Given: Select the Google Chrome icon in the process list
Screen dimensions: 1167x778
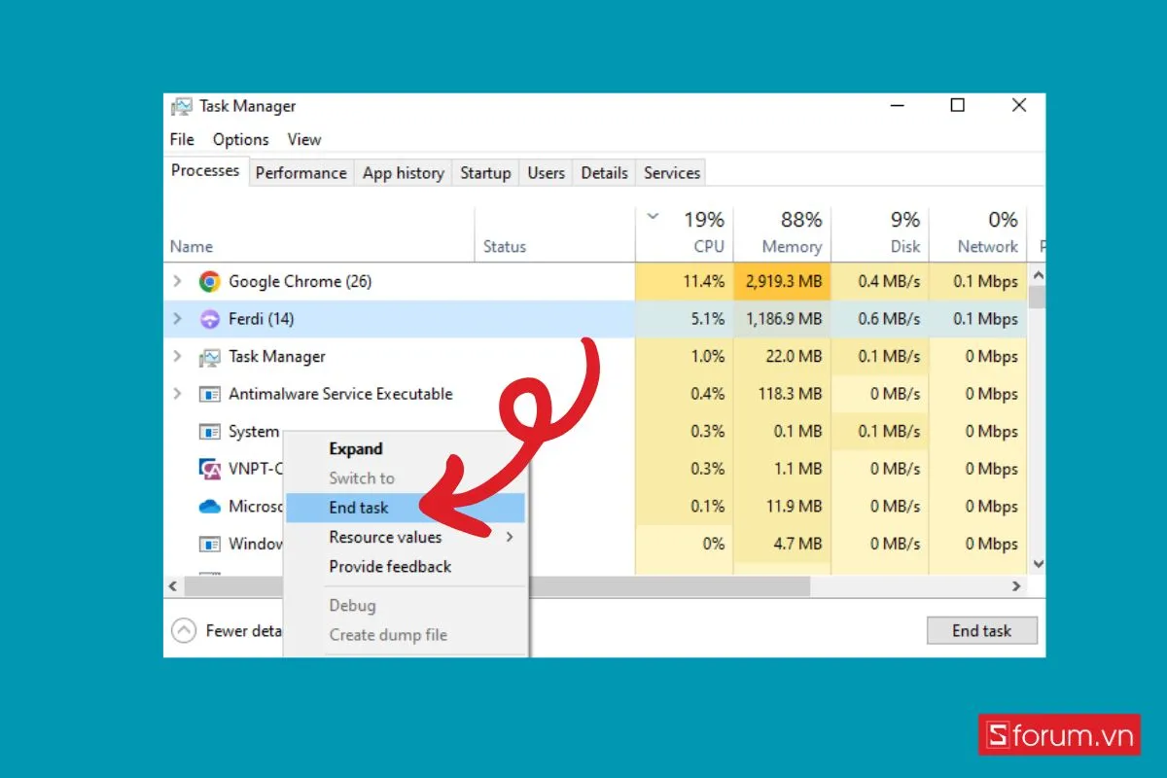Looking at the screenshot, I should (209, 281).
